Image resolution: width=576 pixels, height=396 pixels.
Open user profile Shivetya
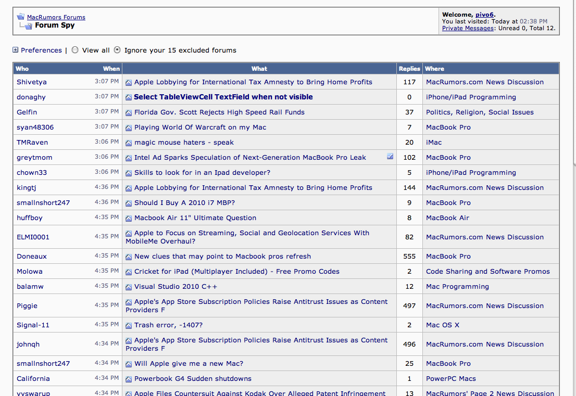(x=32, y=82)
